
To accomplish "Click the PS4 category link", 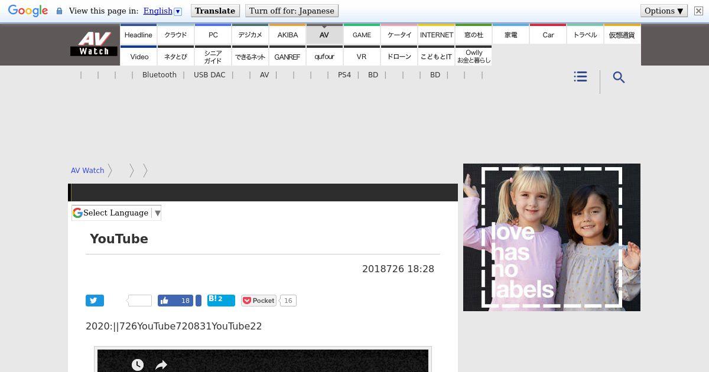I will pos(344,75).
